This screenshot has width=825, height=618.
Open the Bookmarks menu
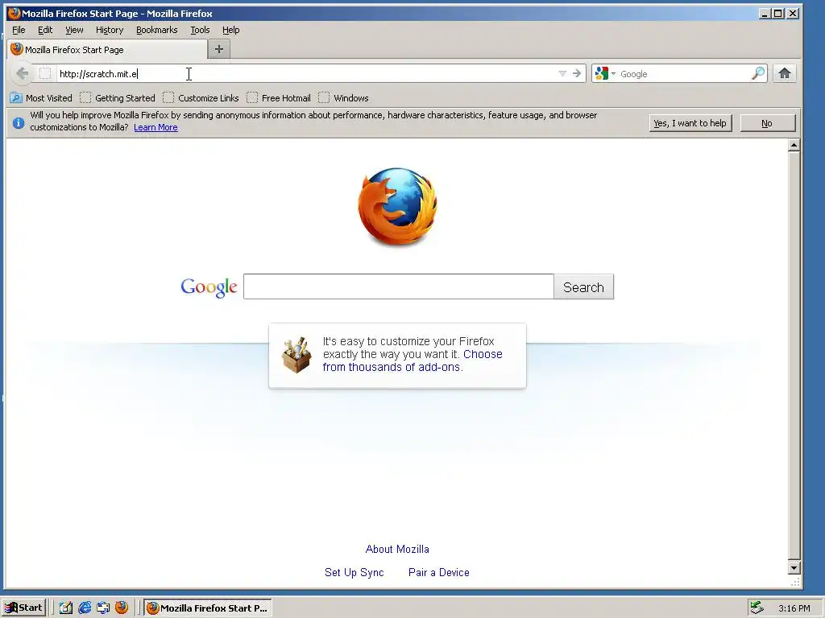coord(157,30)
